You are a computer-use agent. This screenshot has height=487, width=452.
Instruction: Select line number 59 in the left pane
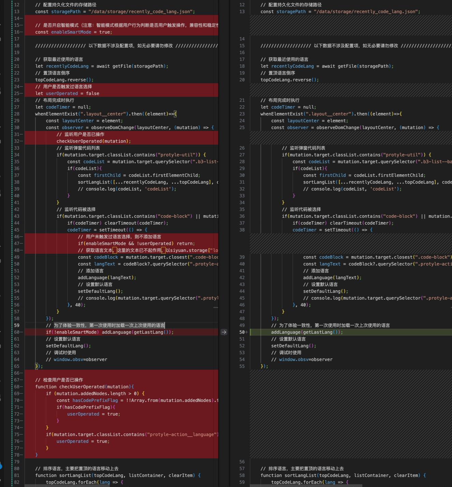[x=17, y=325]
